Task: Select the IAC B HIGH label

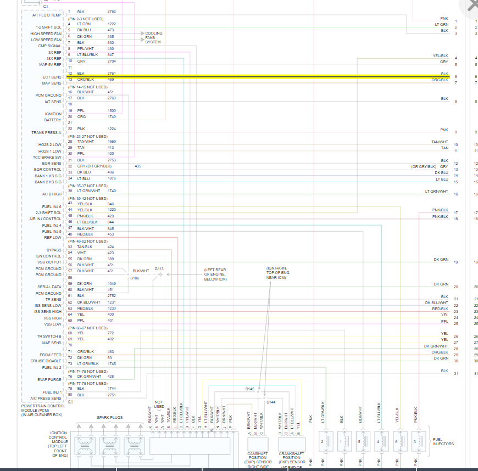Action: 51,194
